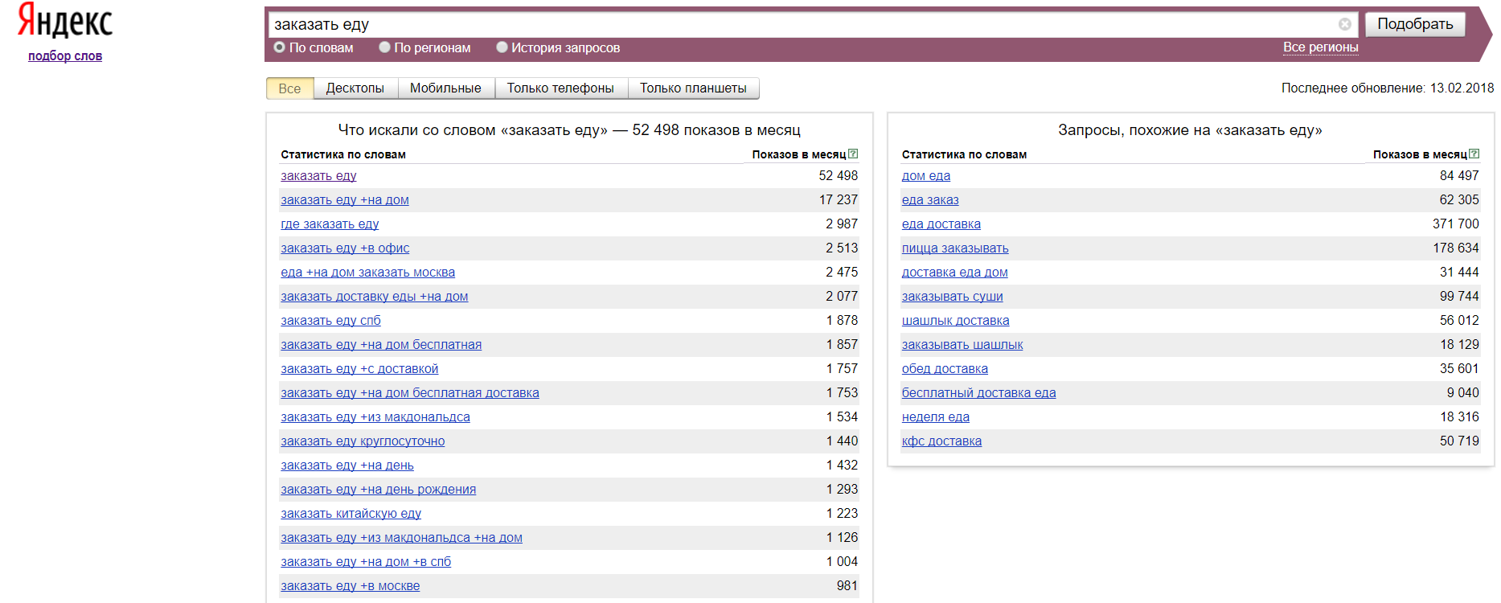Open the 'пицца заказывать' link

coord(955,248)
